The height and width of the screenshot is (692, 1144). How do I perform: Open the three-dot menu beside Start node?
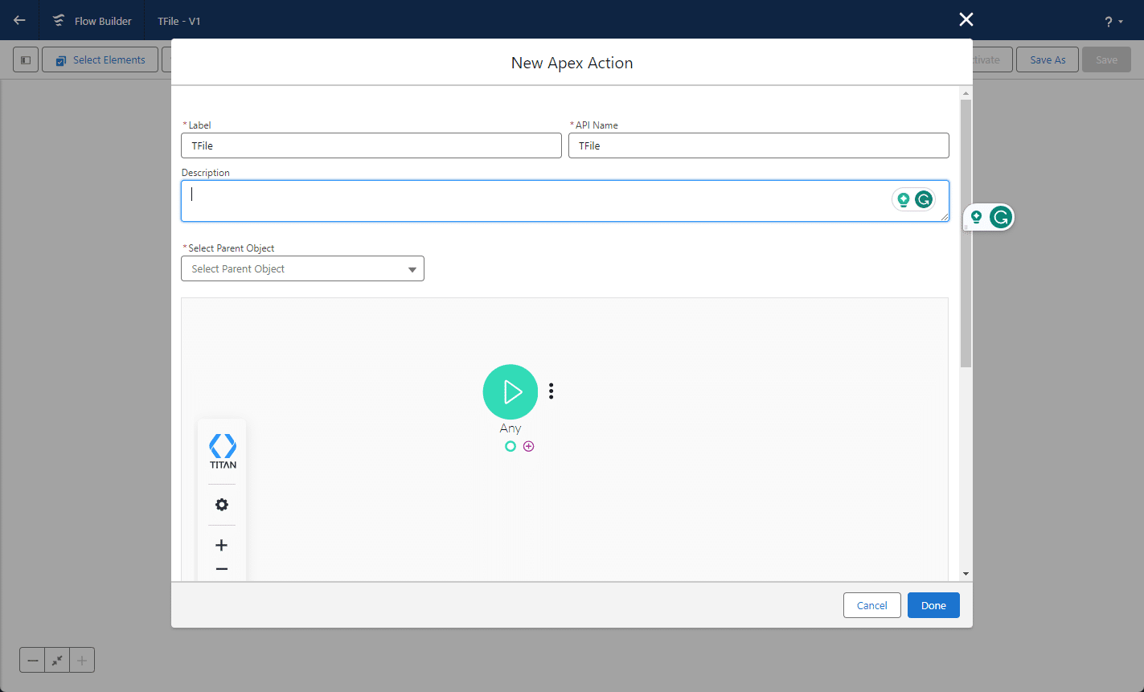point(551,391)
